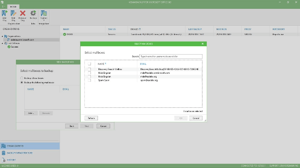
Task: Click Discovery Search Mailbox name text
Action: coord(110,70)
